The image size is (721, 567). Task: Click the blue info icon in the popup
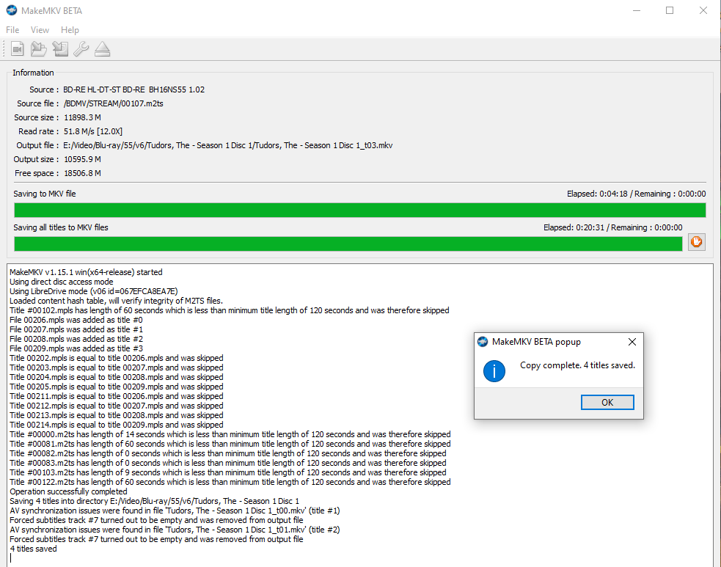(494, 371)
